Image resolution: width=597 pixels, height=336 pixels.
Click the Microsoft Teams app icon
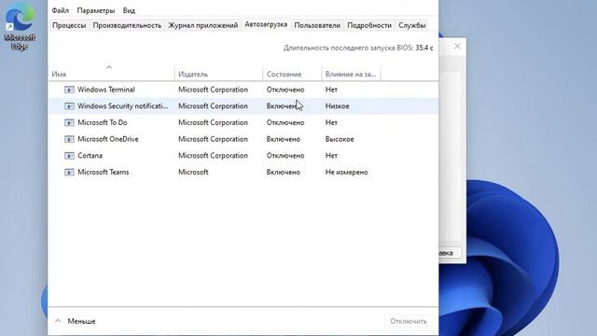pyautogui.click(x=69, y=172)
